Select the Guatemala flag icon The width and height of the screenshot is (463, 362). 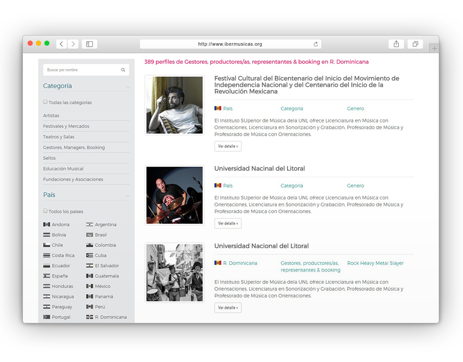click(x=89, y=276)
